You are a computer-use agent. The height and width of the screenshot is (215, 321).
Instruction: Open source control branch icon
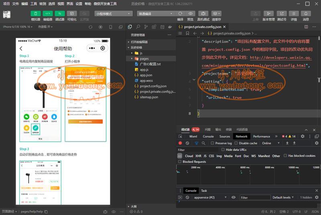tap(146, 27)
